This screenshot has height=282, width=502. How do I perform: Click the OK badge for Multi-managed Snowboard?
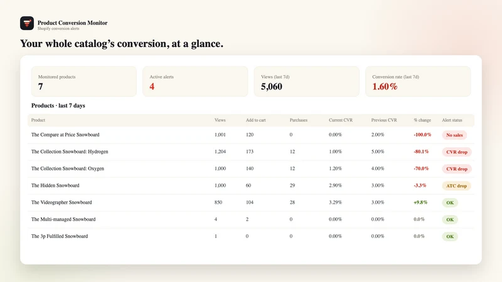[x=450, y=220]
